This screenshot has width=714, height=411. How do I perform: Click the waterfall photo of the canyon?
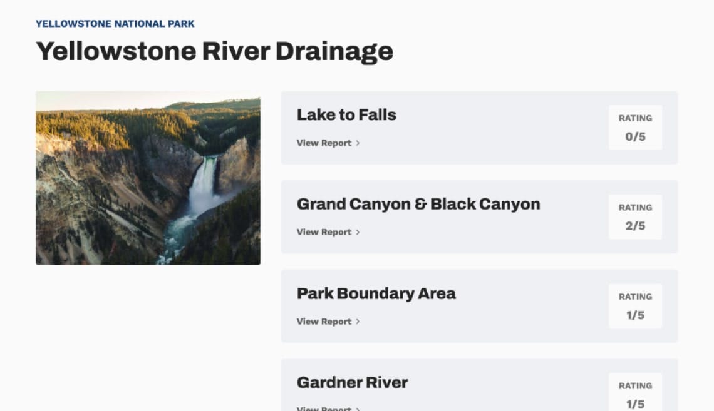tap(148, 178)
